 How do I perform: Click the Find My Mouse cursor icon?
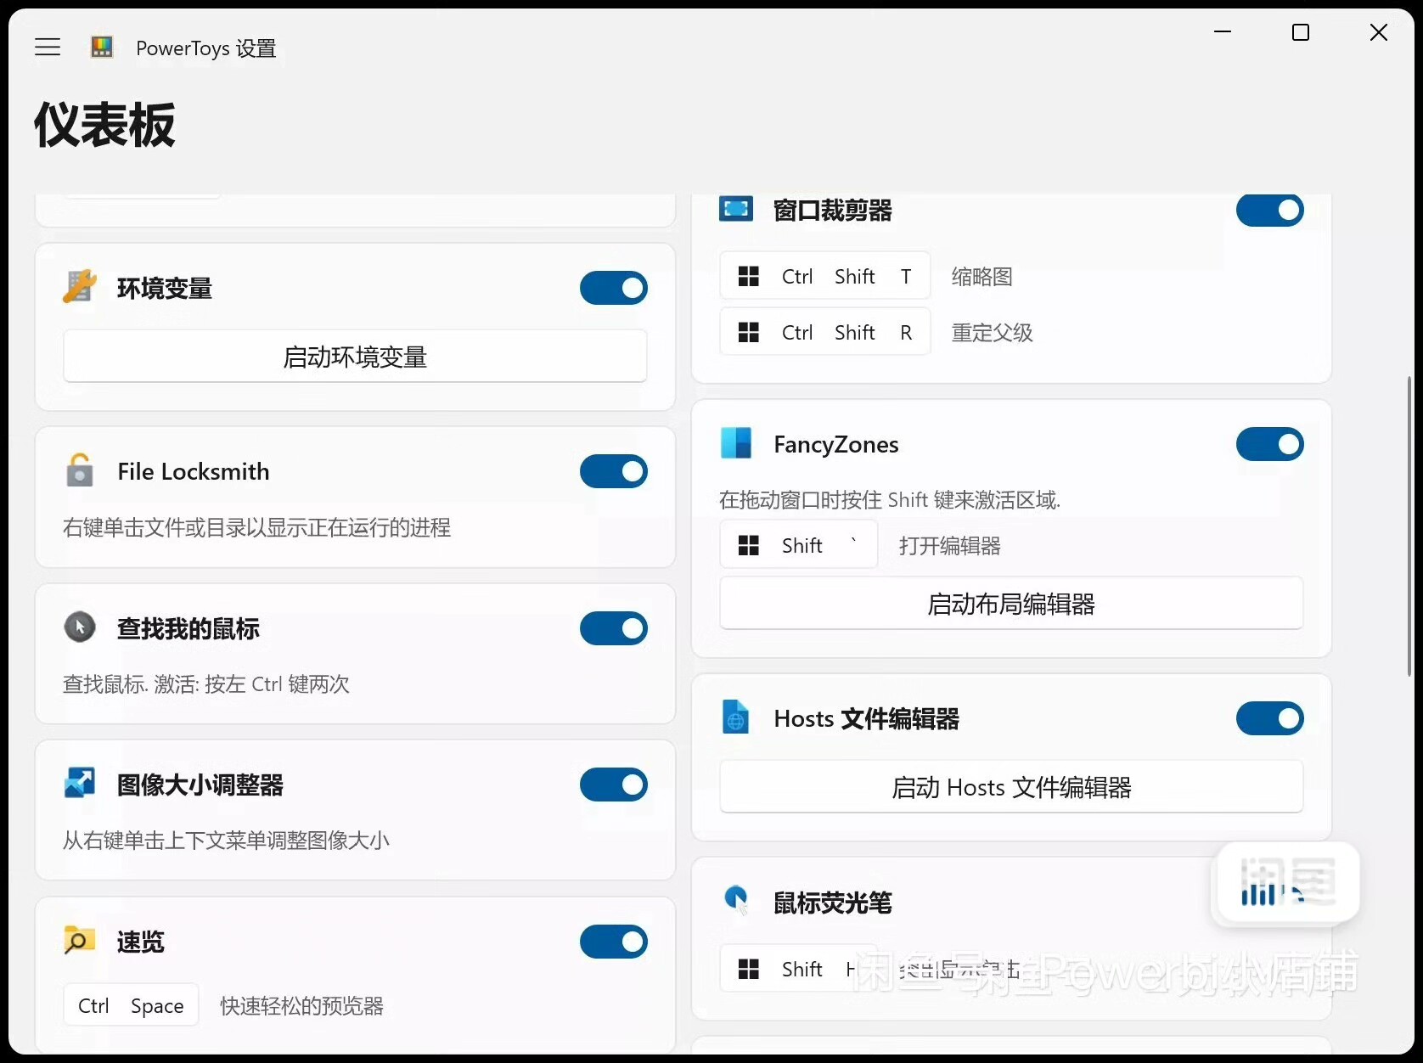coord(80,627)
